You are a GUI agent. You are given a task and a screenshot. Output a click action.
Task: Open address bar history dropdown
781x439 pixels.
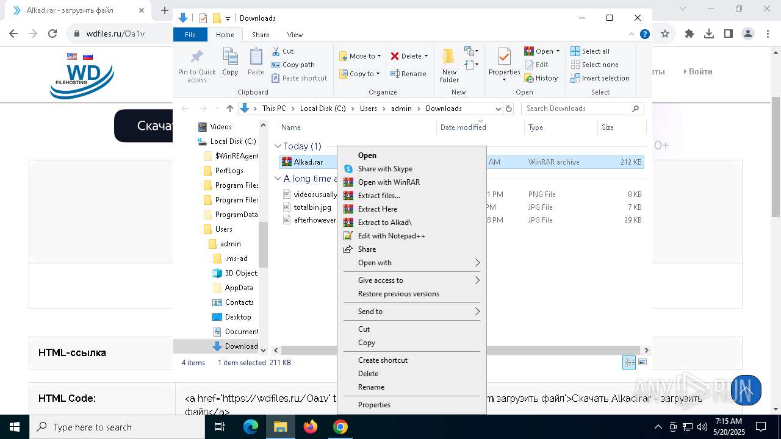pos(498,109)
